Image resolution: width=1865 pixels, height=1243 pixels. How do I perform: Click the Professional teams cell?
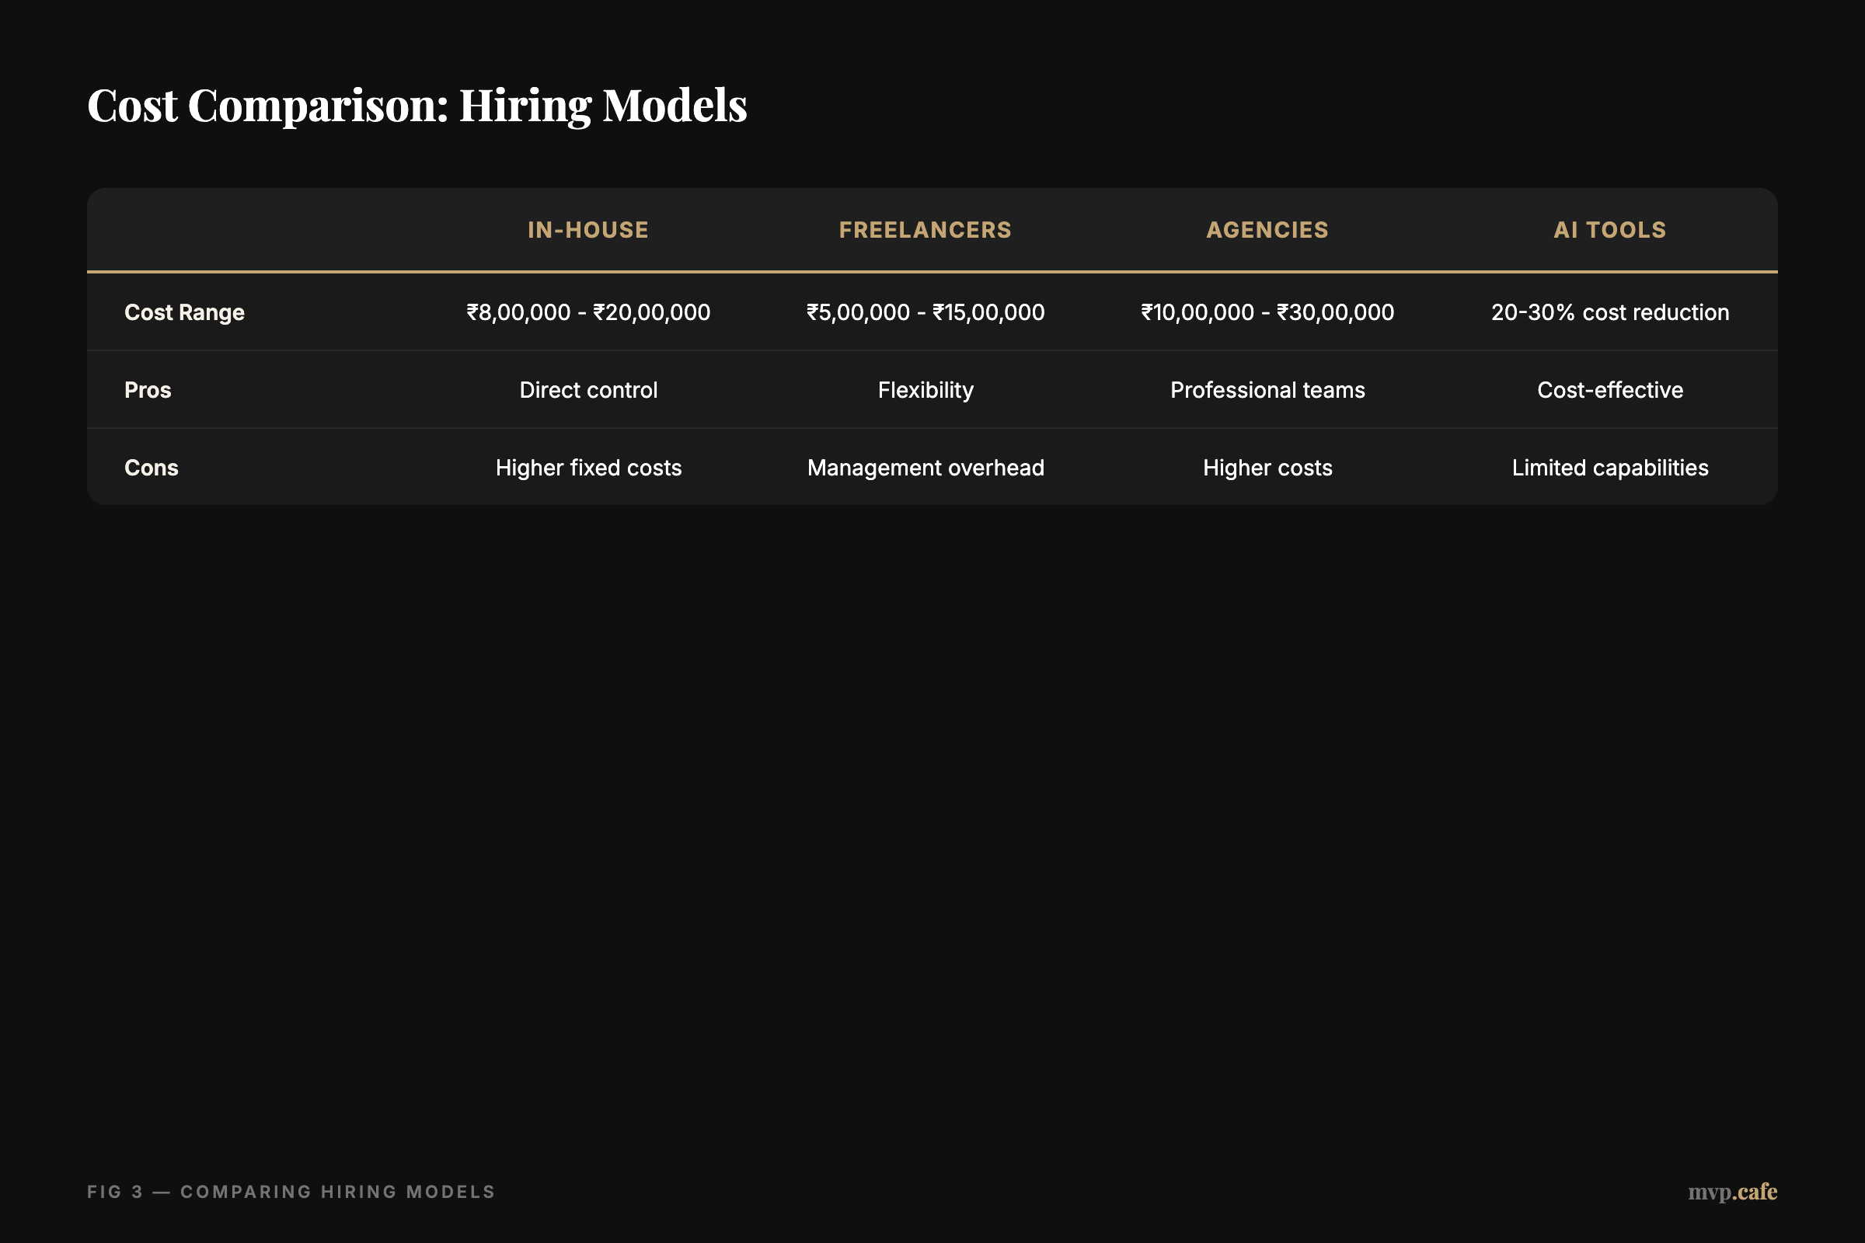[x=1267, y=390]
